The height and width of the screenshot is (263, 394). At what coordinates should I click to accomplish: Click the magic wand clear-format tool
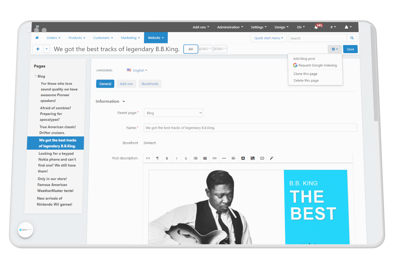272,158
